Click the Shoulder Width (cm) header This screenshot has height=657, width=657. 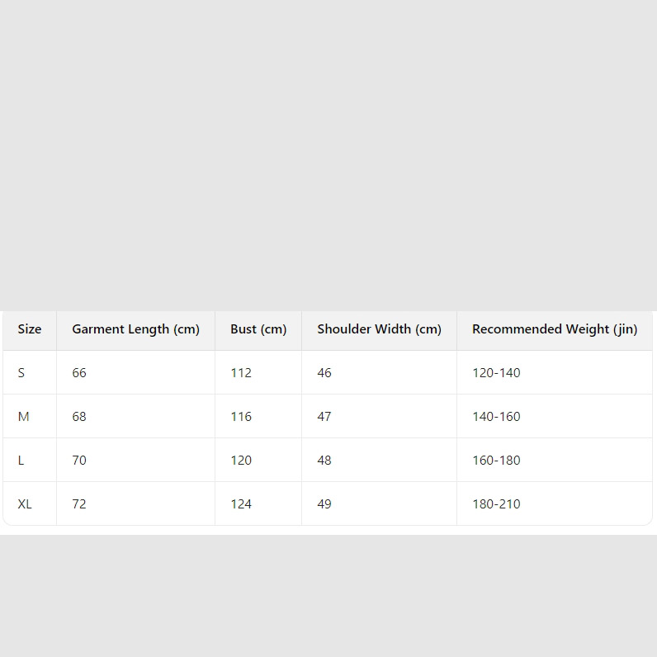pos(379,329)
